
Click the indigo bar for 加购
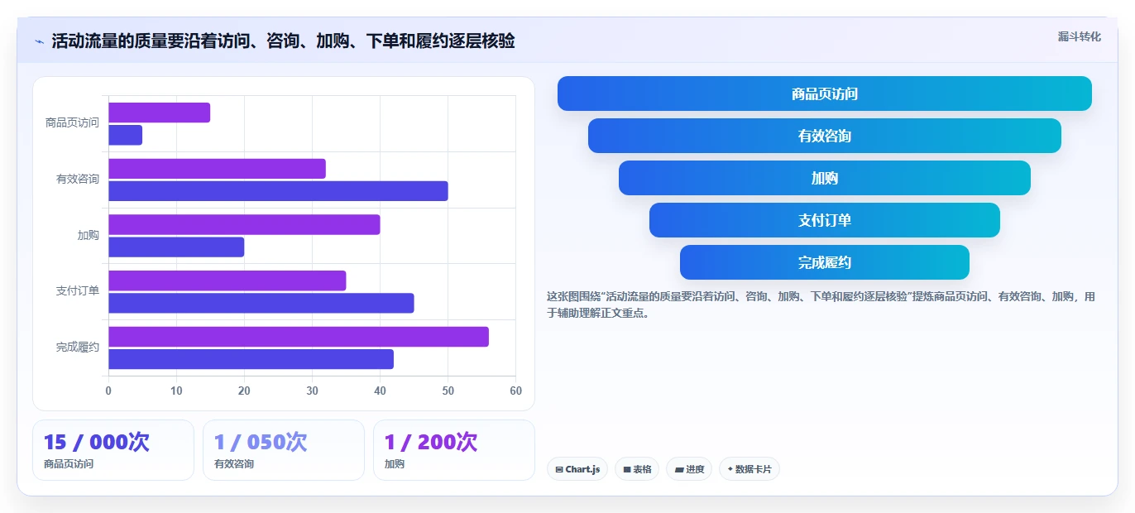[176, 247]
